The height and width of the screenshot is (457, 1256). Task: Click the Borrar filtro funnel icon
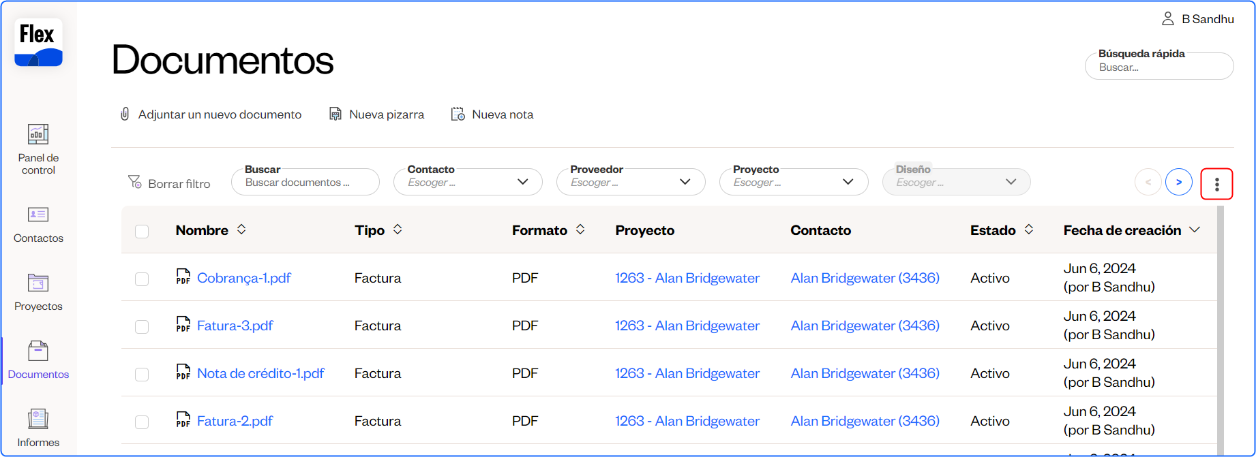point(134,182)
